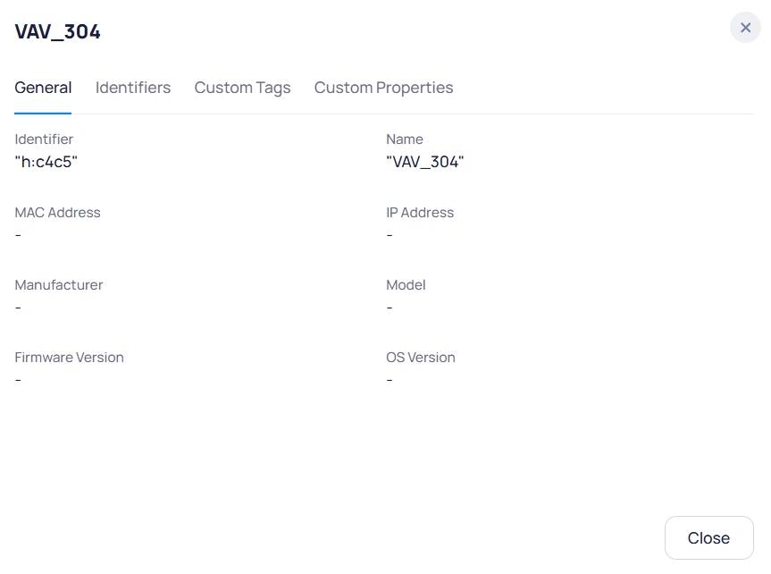The height and width of the screenshot is (574, 771).
Task: Click the dash value under MAC Address
Action: (18, 235)
